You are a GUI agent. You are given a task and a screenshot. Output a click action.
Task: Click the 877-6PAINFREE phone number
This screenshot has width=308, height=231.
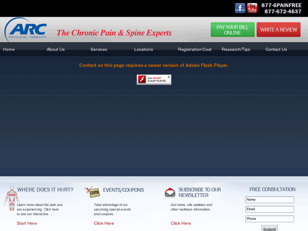(x=281, y=6)
